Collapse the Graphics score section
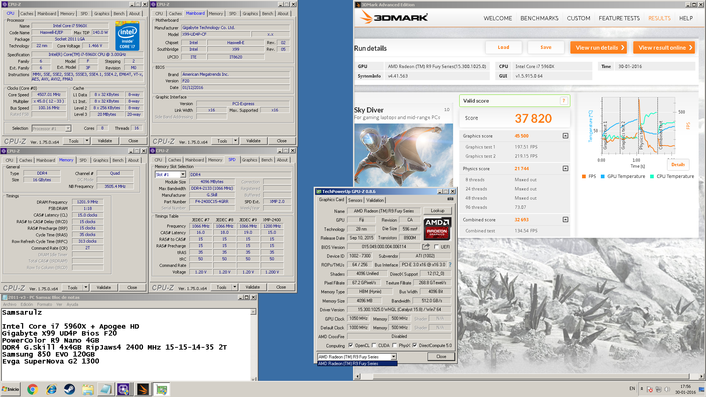Image resolution: width=706 pixels, height=397 pixels. coord(566,136)
